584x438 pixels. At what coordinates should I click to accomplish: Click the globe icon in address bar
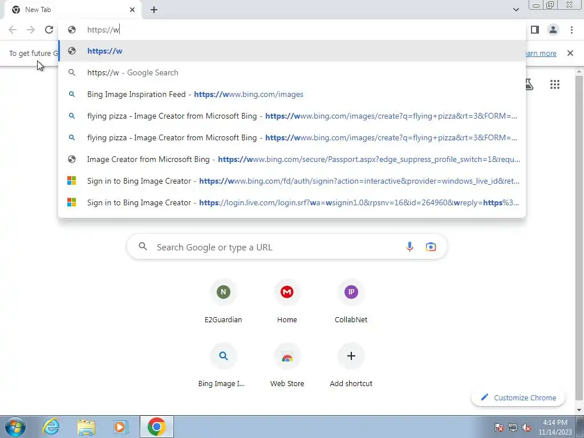coord(72,30)
